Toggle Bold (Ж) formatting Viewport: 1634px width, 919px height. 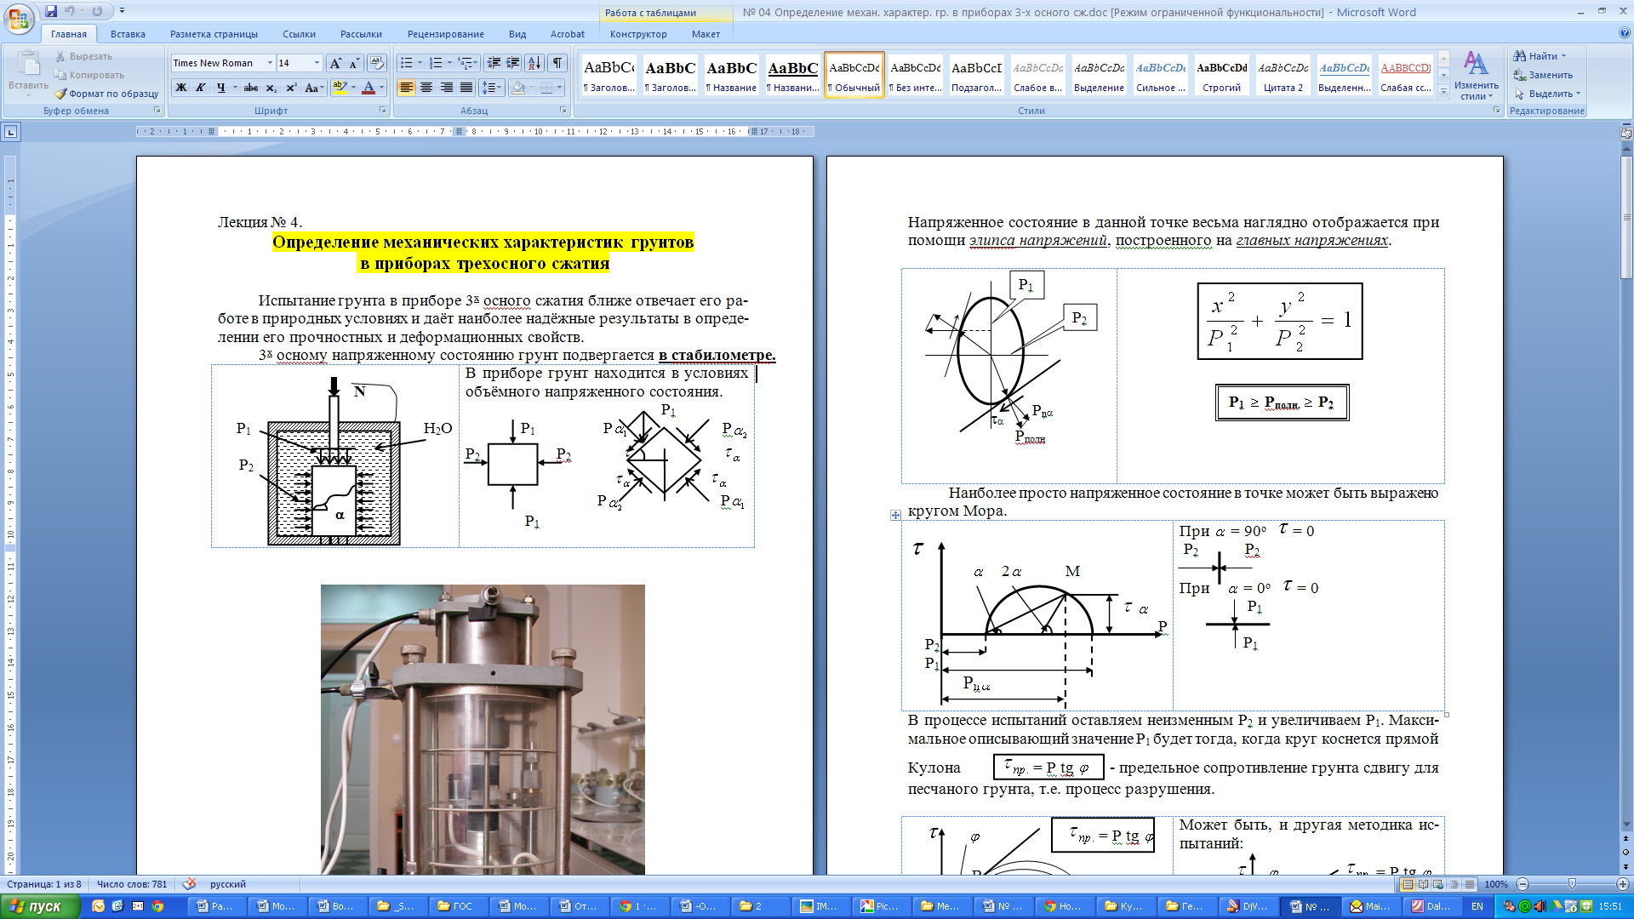(x=180, y=88)
